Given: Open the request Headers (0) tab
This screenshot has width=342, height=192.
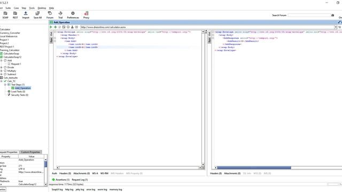Looking at the screenshot, I should pos(65,173).
